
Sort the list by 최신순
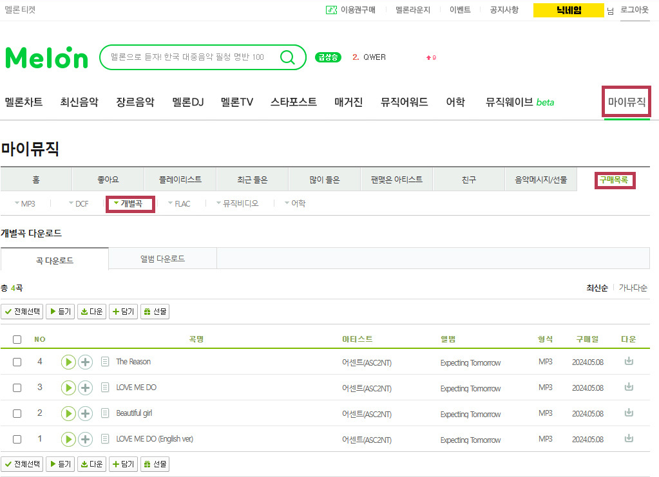597,288
